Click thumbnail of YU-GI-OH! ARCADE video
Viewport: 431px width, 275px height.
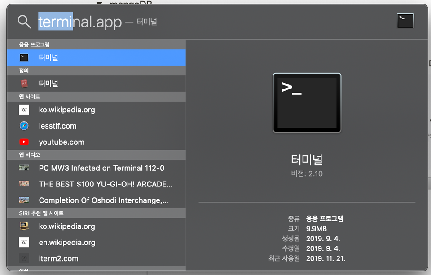click(24, 184)
